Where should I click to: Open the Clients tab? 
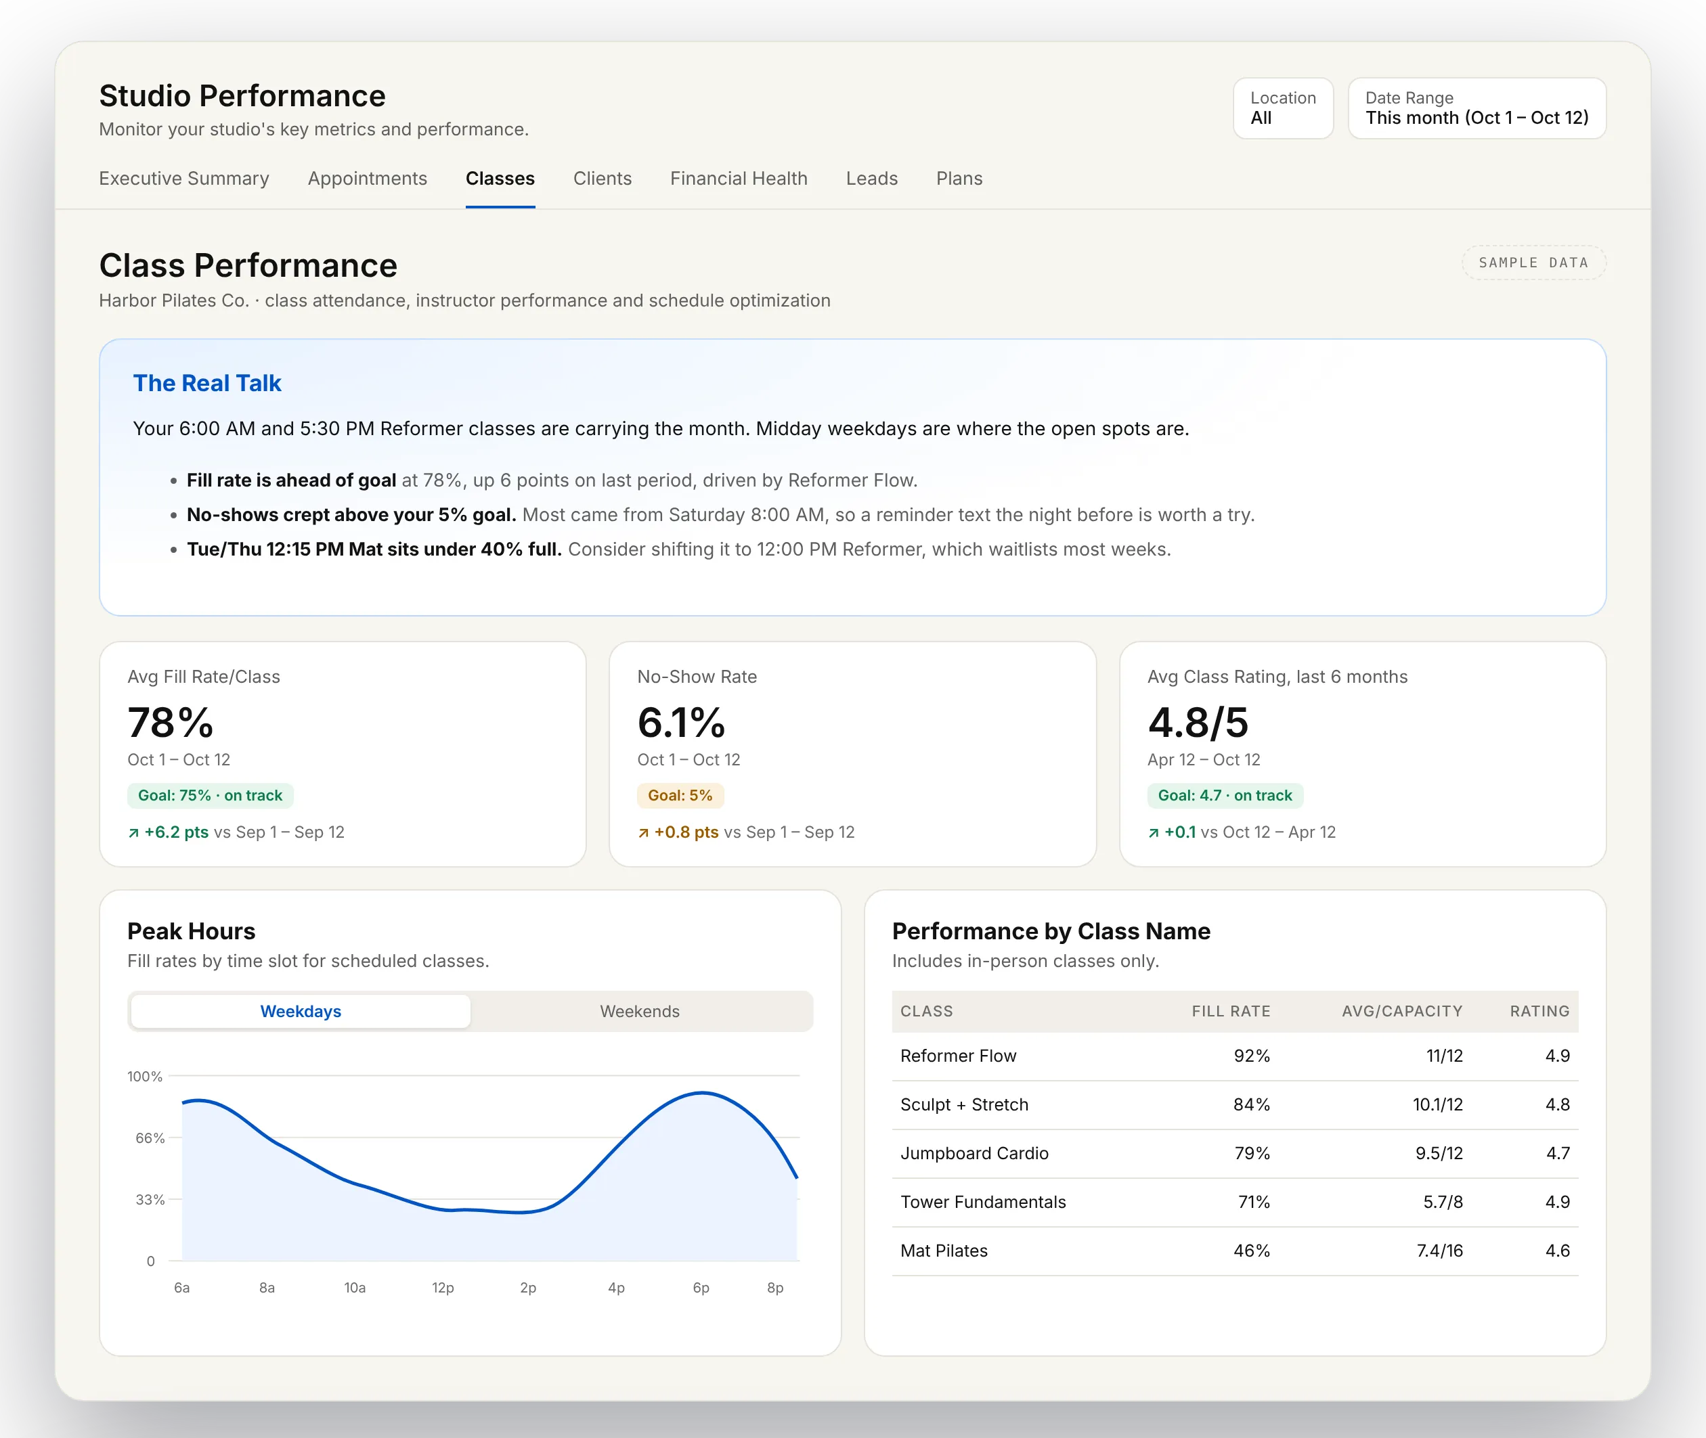602,179
